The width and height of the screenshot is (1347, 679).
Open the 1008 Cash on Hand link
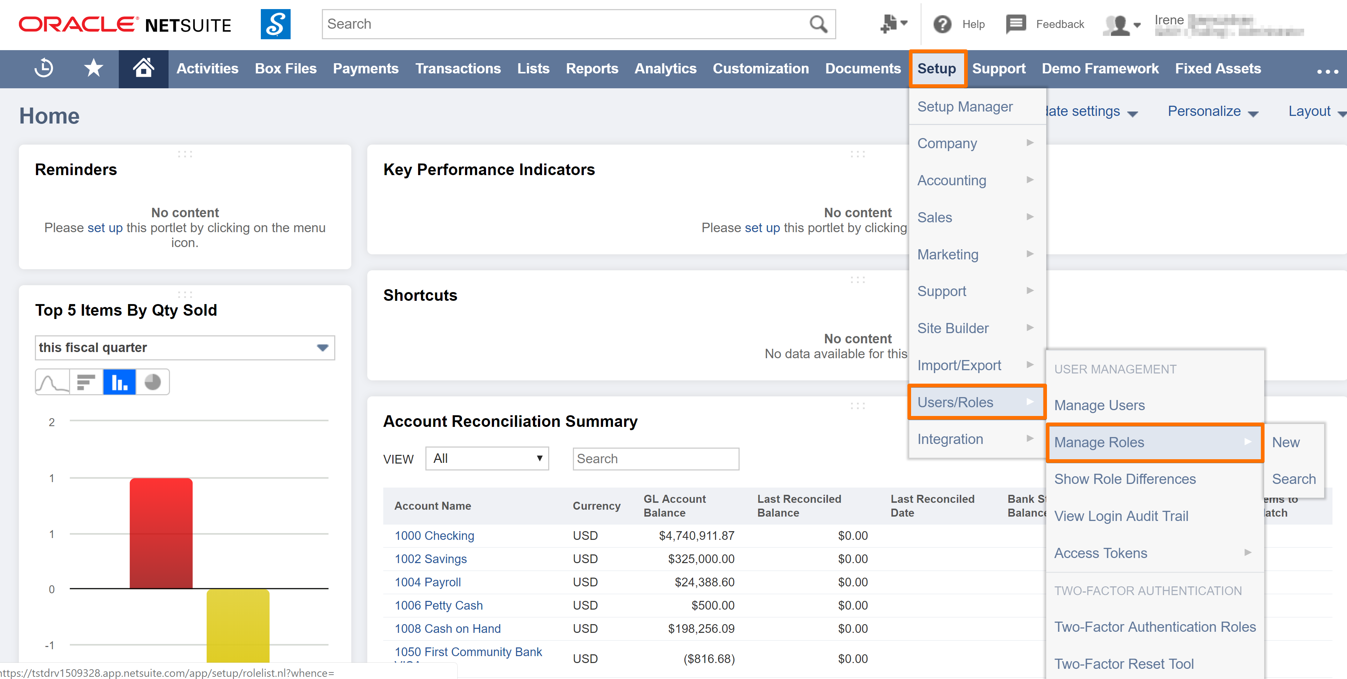pos(447,628)
